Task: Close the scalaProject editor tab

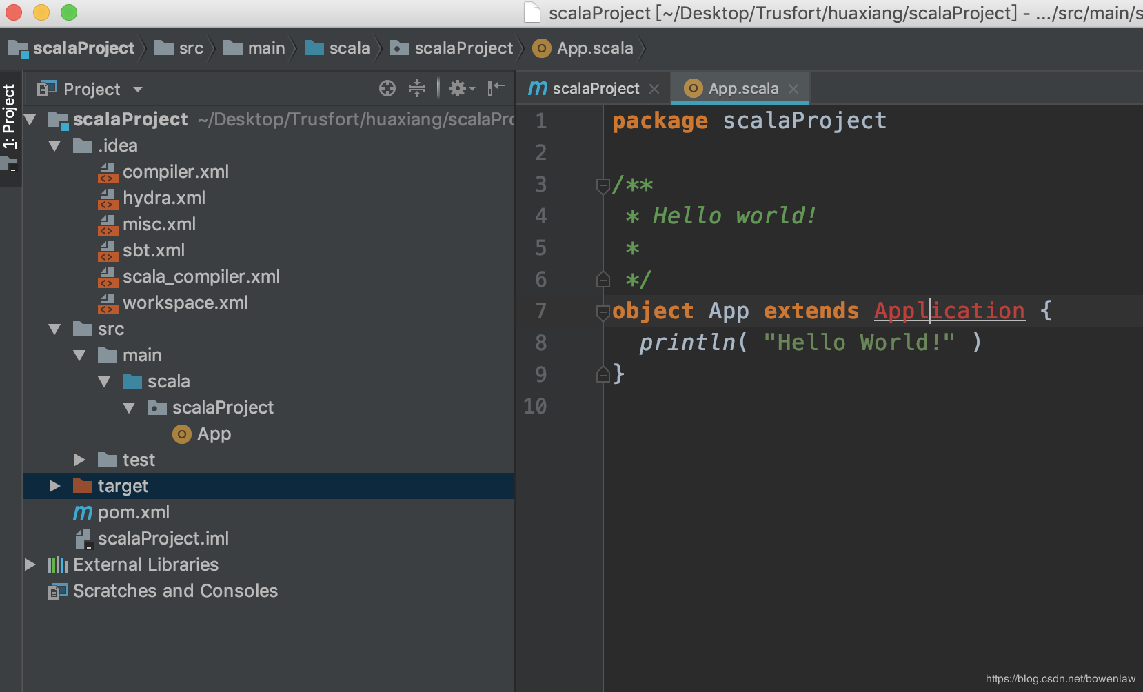Action: coord(654,89)
